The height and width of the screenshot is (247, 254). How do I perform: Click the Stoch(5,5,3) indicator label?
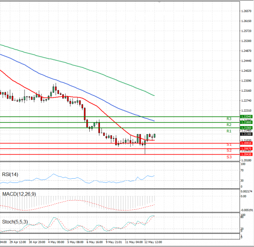tap(15, 222)
